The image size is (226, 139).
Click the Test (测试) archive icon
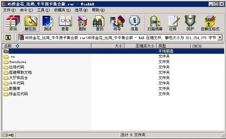click(x=48, y=23)
